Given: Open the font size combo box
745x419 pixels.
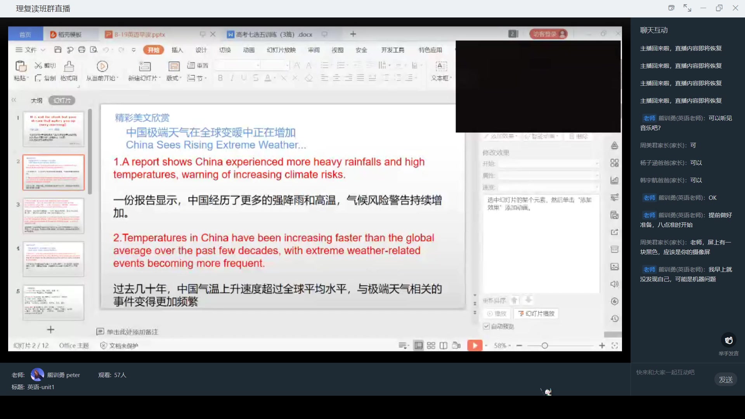Looking at the screenshot, I should pyautogui.click(x=275, y=65).
